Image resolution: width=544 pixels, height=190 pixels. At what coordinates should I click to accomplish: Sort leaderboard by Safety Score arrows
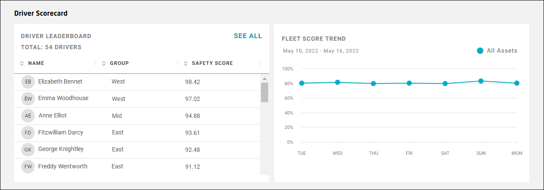coord(185,64)
